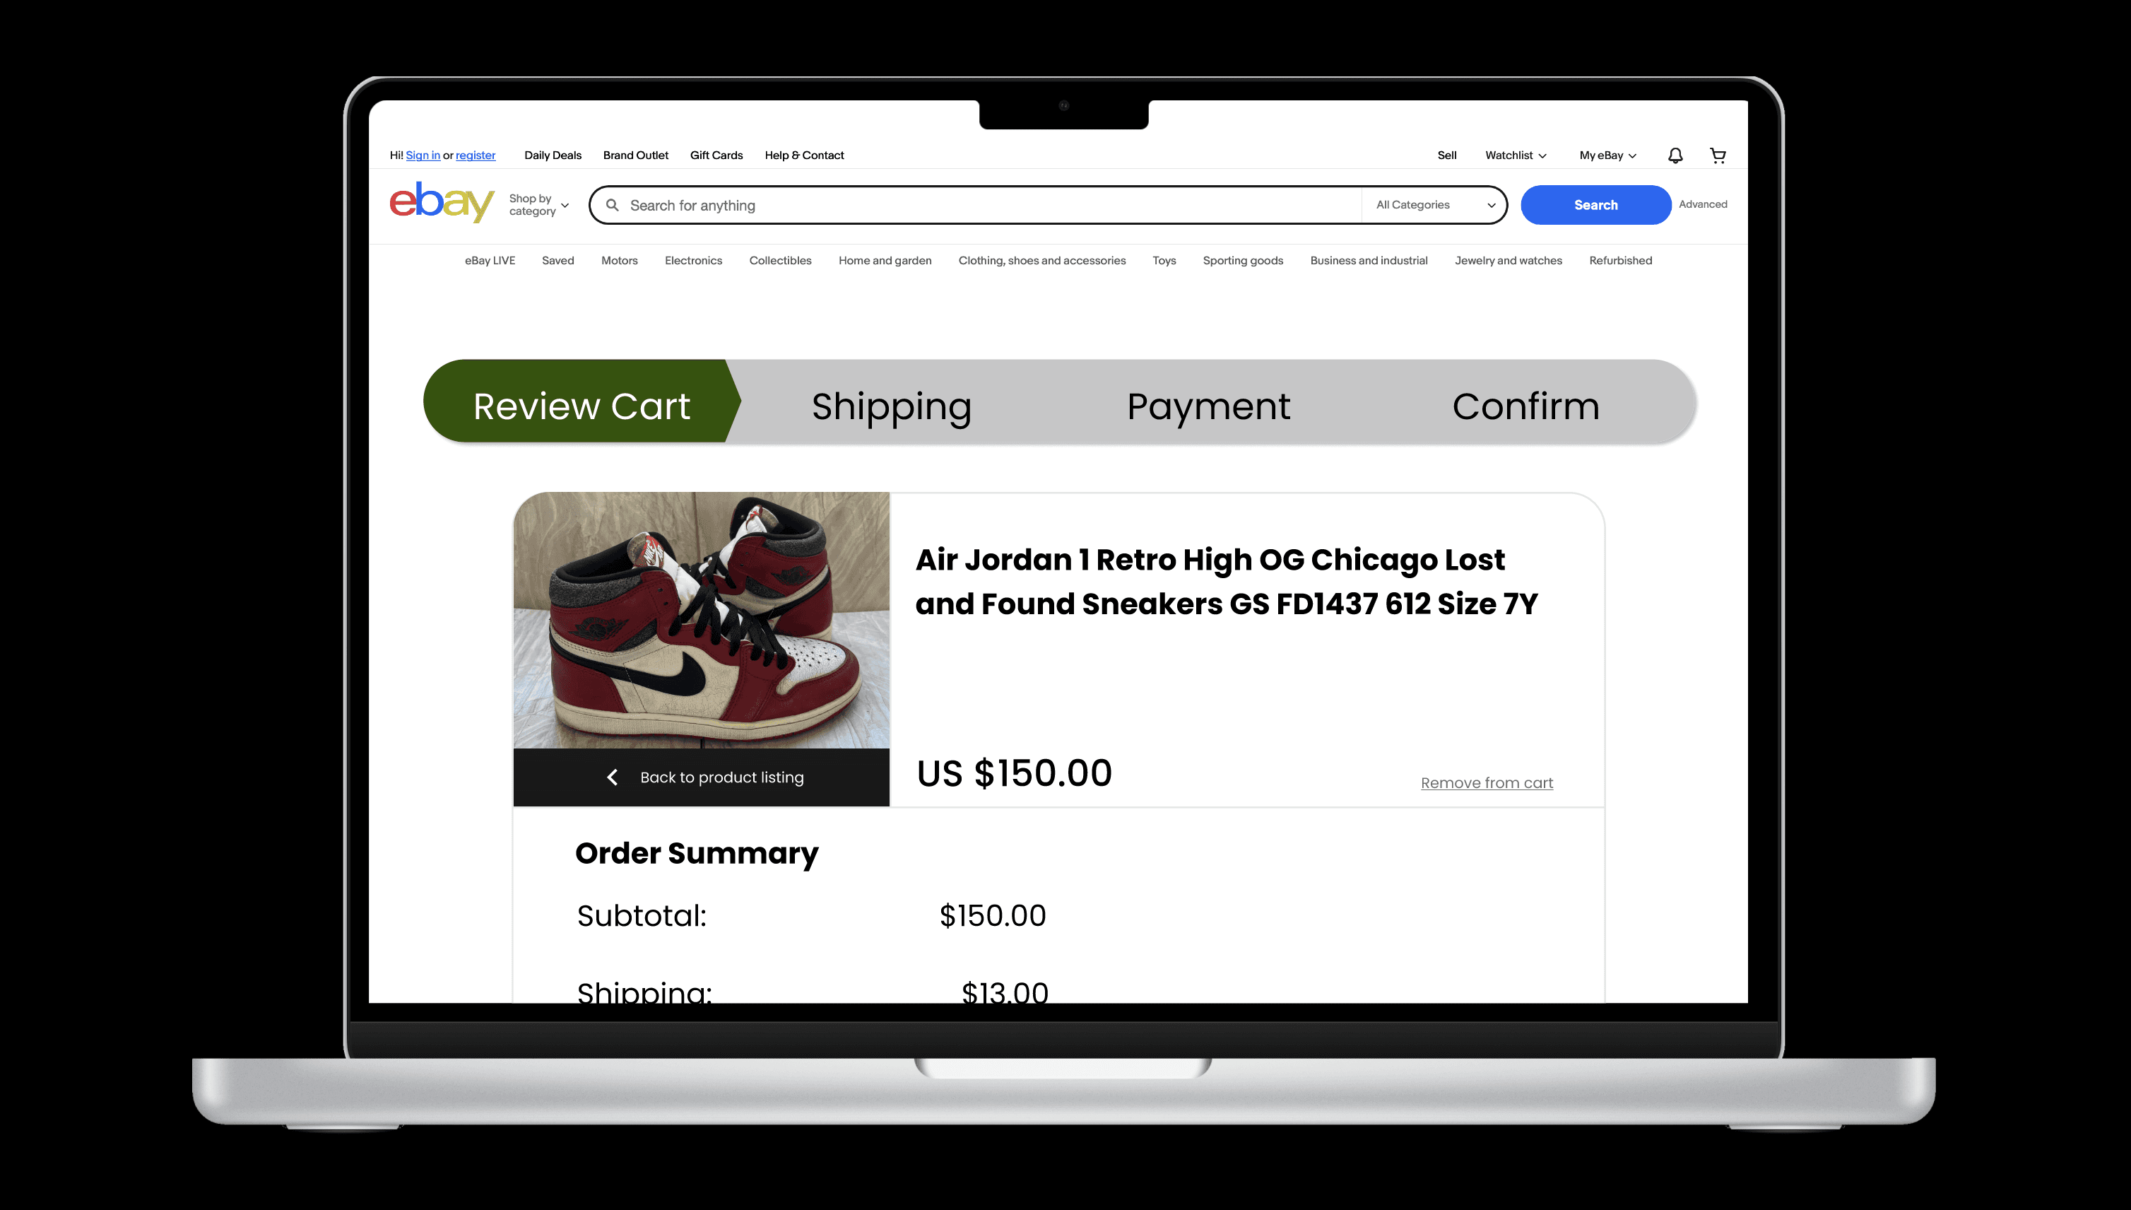Viewport: 2131px width, 1210px height.
Task: Click Remove from cart link
Action: 1487,783
